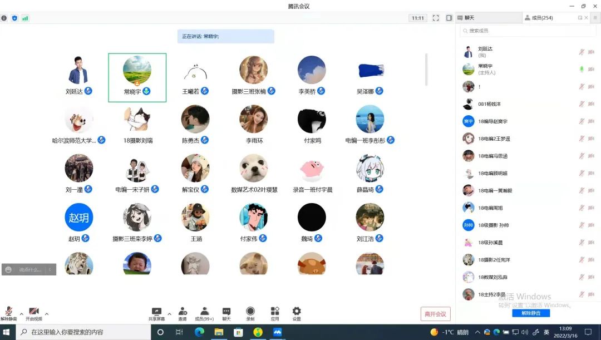Open the Windows Start menu
The image size is (601, 340).
(x=6, y=332)
